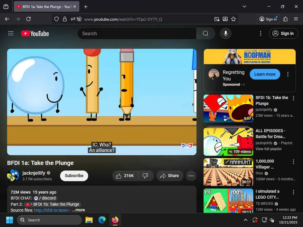303x227 pixels.
Task: Click the blocked autoplay icon in the address bar
Action: pyautogui.click(x=79, y=19)
